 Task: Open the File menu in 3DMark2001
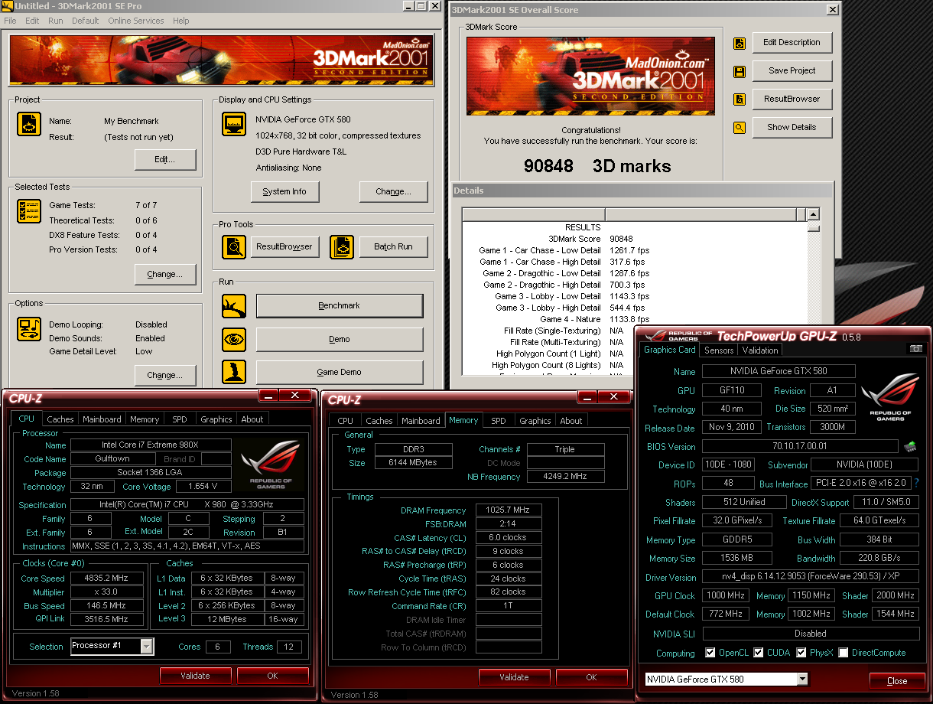point(10,21)
